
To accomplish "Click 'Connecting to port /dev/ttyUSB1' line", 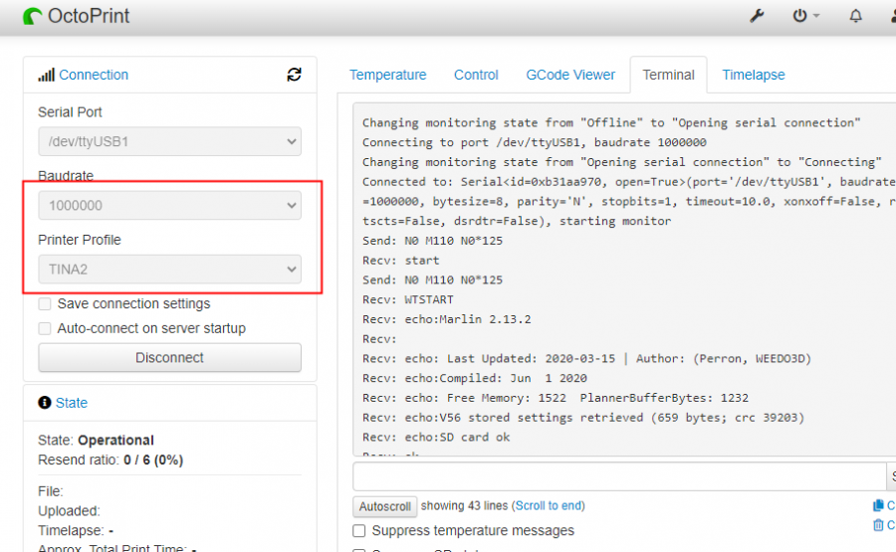I will click(535, 142).
